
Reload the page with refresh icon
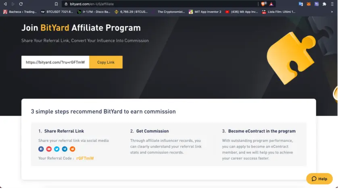point(21,4)
